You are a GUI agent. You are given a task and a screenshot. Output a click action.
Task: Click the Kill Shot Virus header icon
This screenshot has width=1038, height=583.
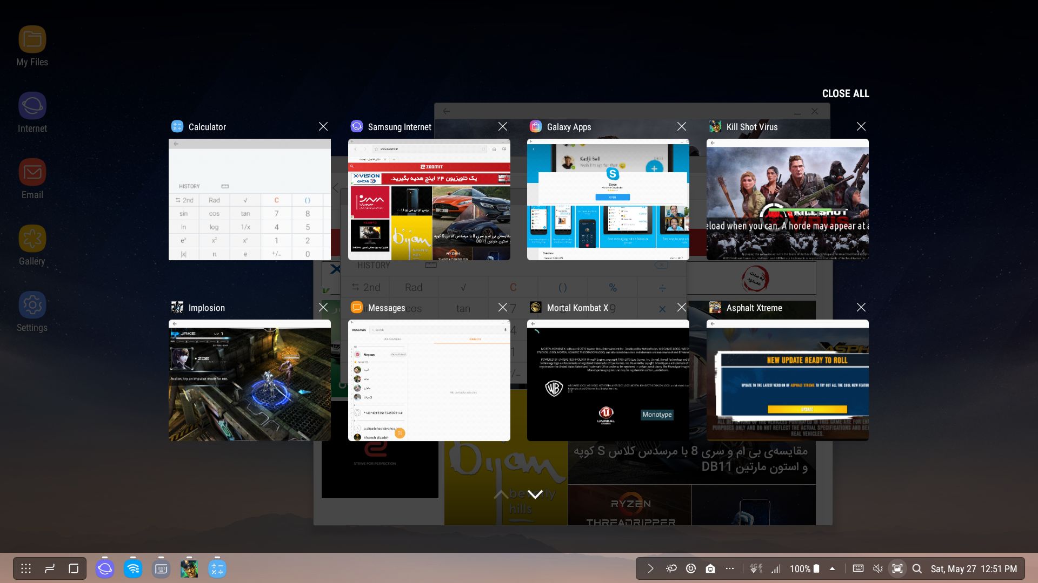click(715, 126)
